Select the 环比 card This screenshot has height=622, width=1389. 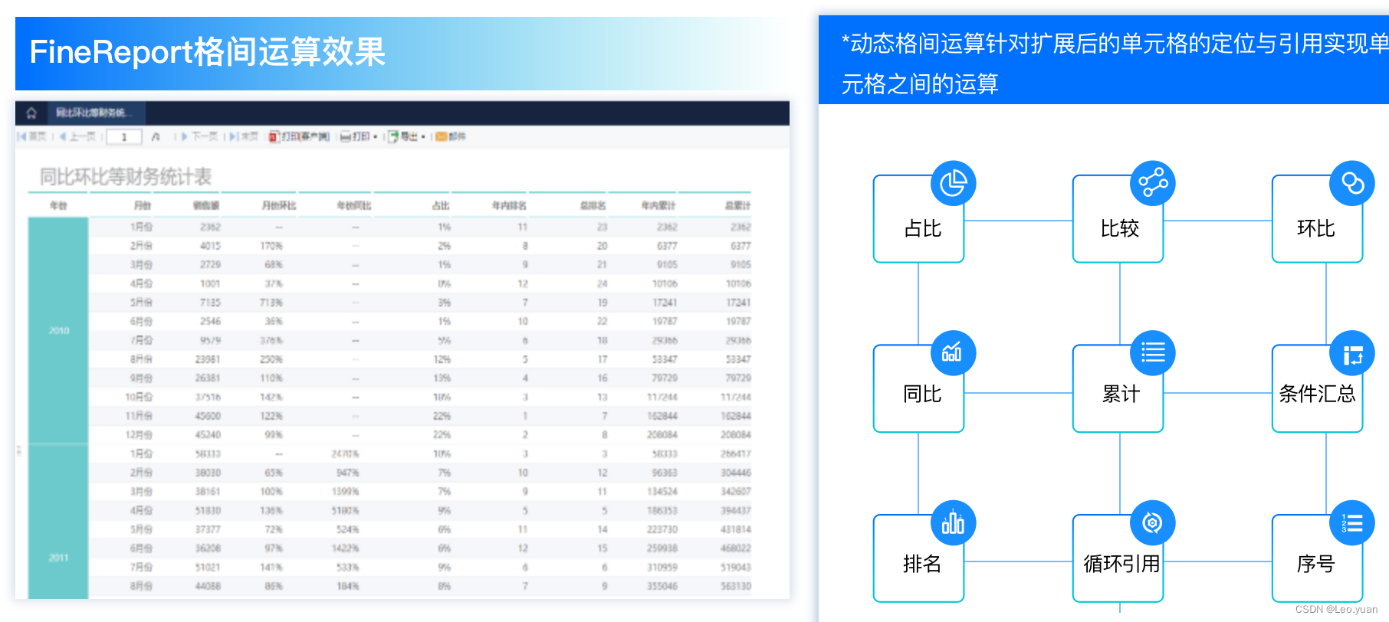click(1318, 220)
